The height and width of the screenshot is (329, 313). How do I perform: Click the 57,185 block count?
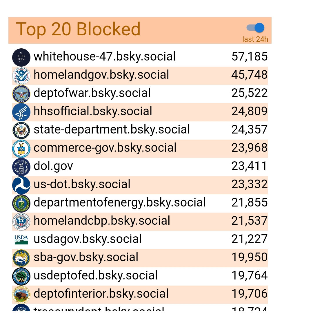pyautogui.click(x=250, y=56)
